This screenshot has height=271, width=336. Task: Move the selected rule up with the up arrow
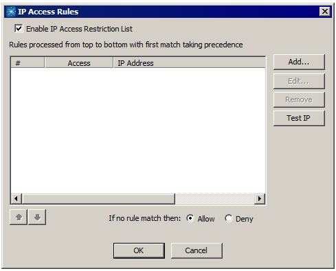(x=19, y=217)
